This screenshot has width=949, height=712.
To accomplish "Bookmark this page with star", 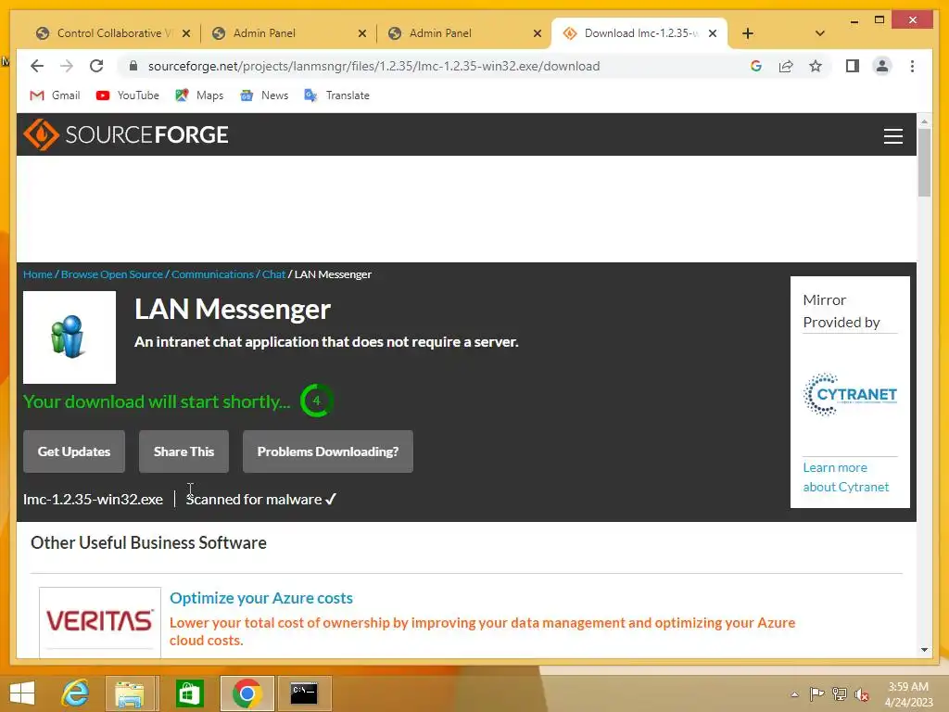I will (816, 66).
